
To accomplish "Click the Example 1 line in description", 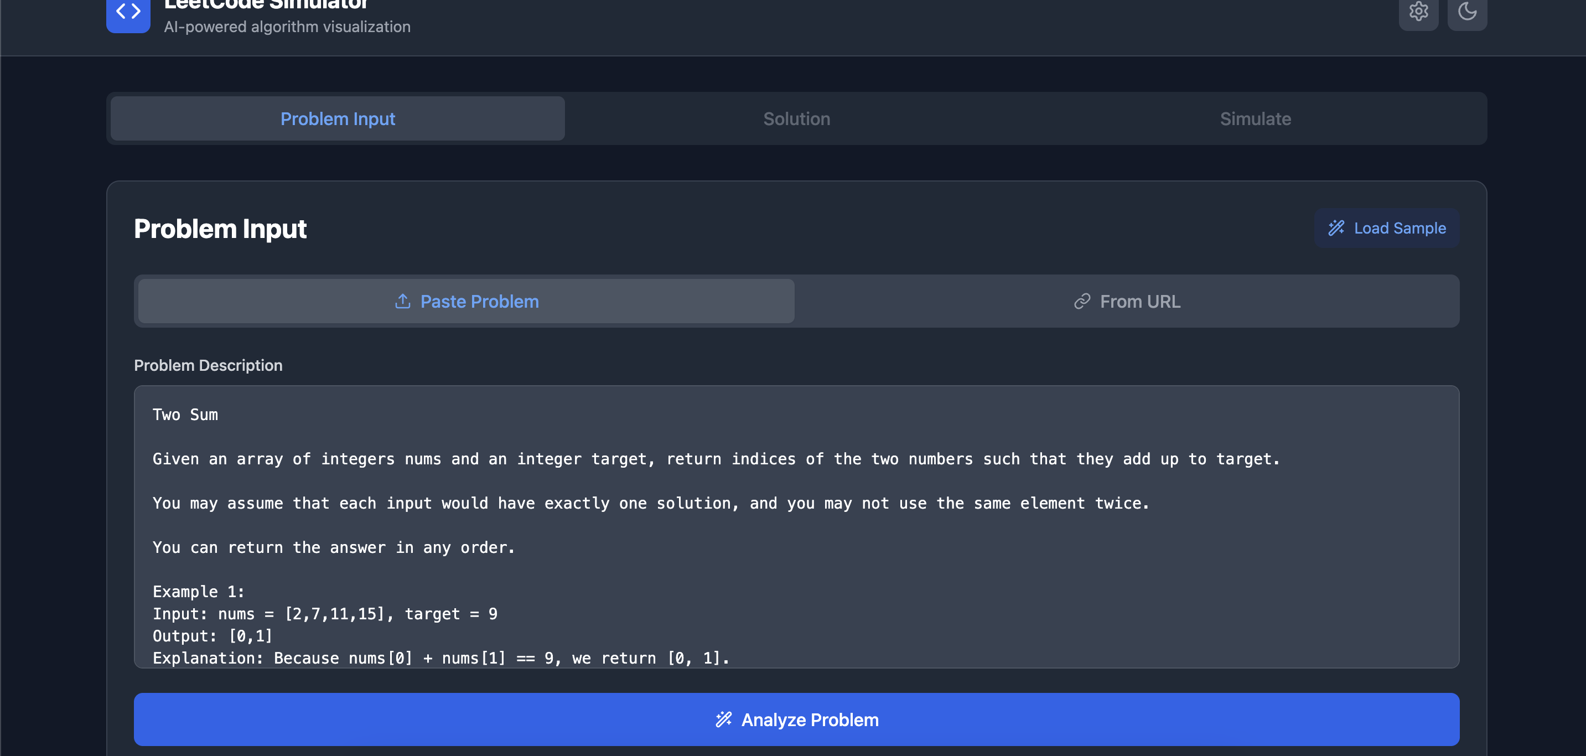I will coord(198,592).
